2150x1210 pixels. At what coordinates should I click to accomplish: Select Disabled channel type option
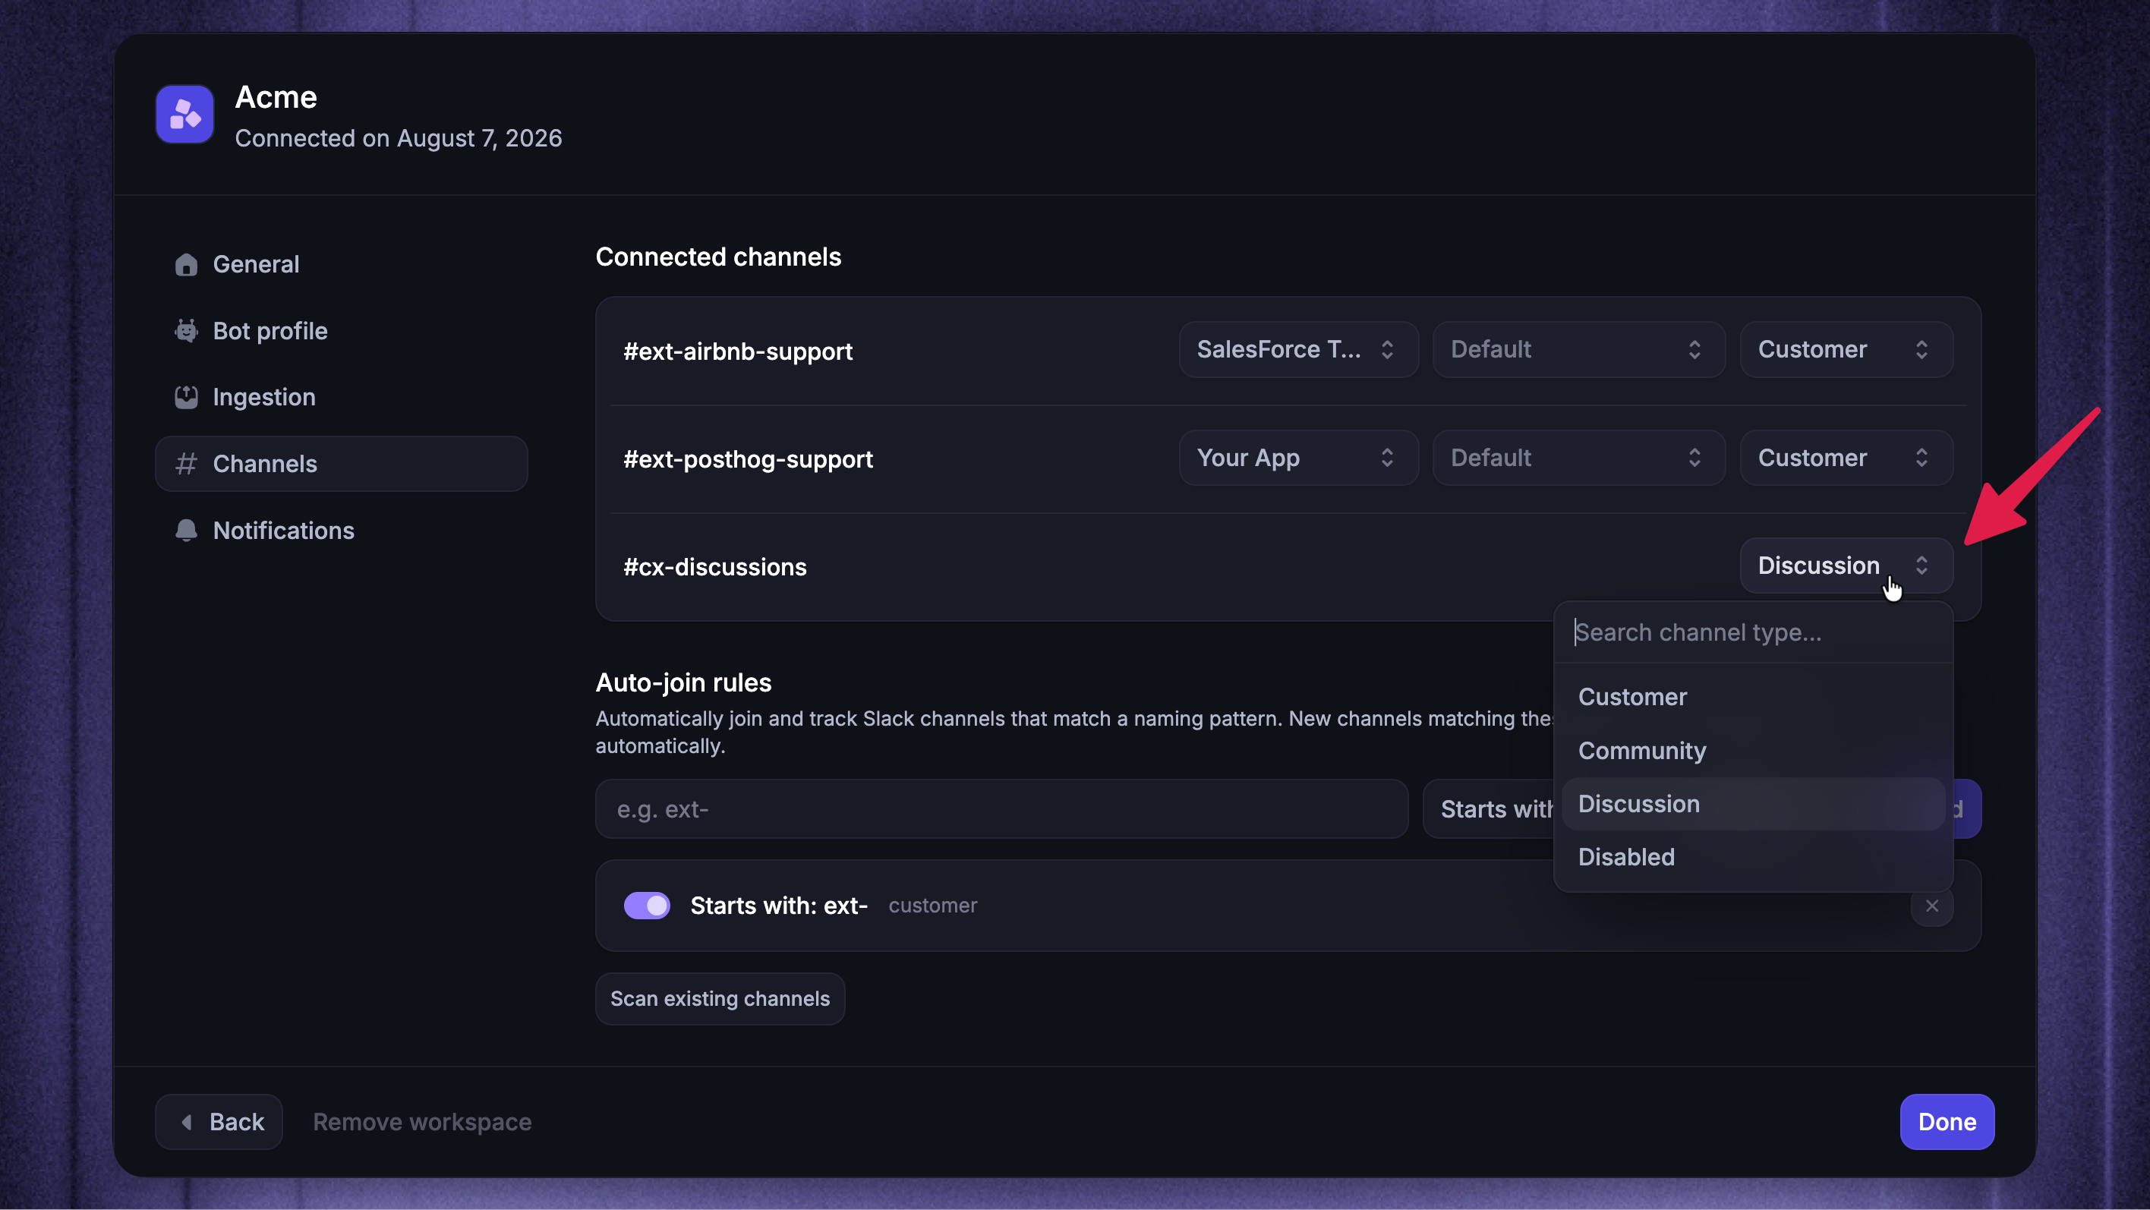(1753, 857)
